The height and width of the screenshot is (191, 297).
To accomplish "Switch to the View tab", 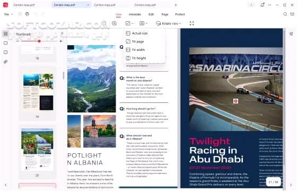I will tap(118, 14).
